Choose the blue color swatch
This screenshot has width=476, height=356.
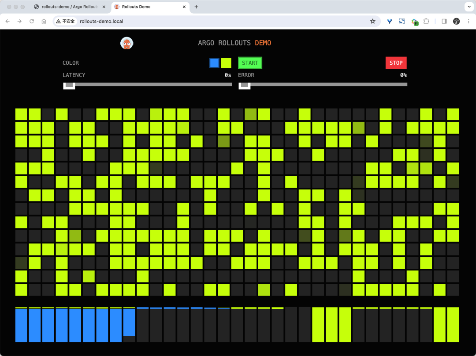pos(214,63)
